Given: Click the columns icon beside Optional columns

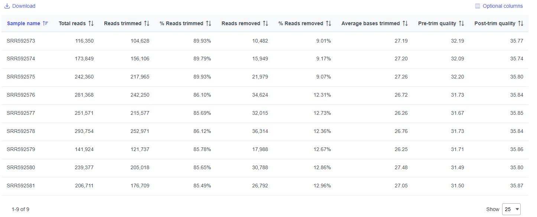Looking at the screenshot, I should [x=478, y=6].
